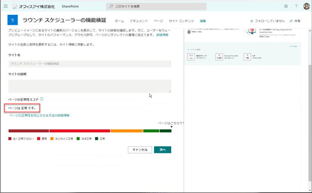Open the user profile avatar
312x193 pixels.
307,6
